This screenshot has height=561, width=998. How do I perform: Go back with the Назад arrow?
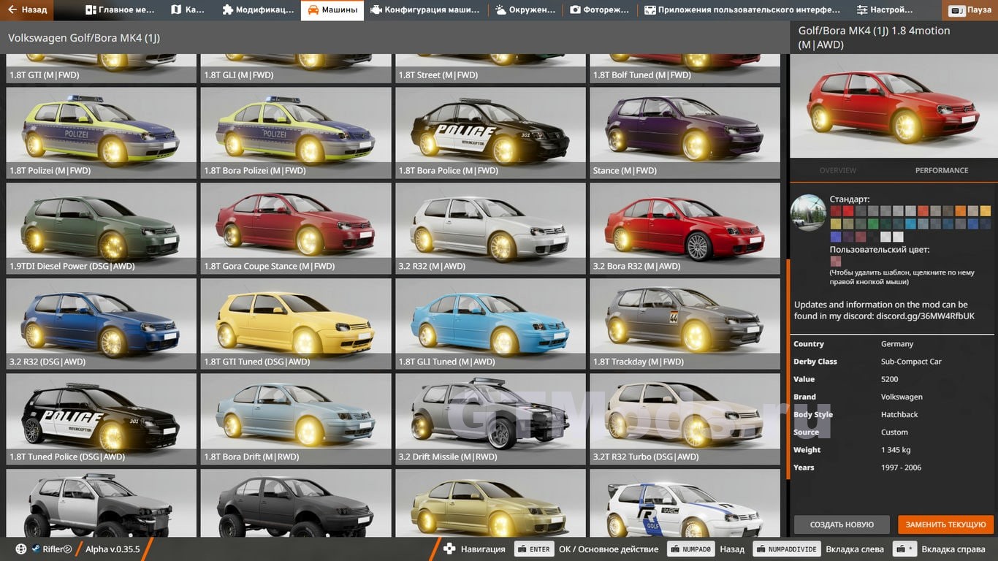(27, 10)
